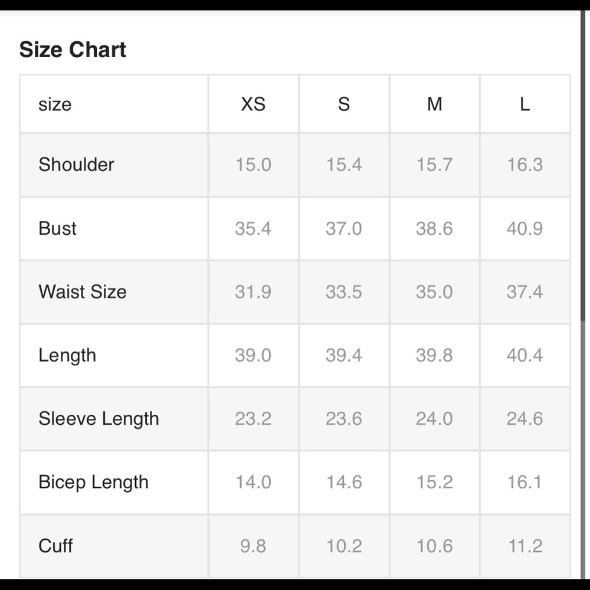The image size is (590, 590).
Task: Click the Cuff row label
Action: tap(55, 546)
